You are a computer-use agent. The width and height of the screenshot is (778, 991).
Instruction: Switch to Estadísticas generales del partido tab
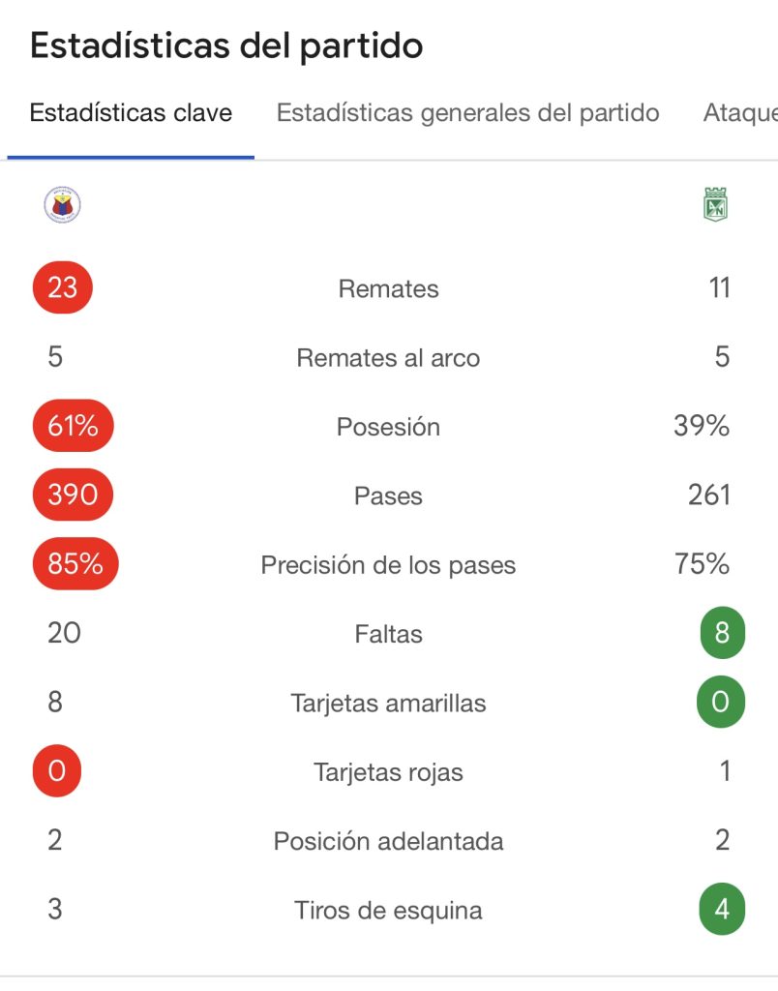(467, 113)
